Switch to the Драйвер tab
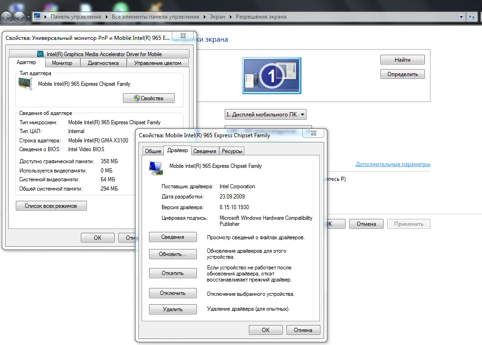 pyautogui.click(x=178, y=150)
